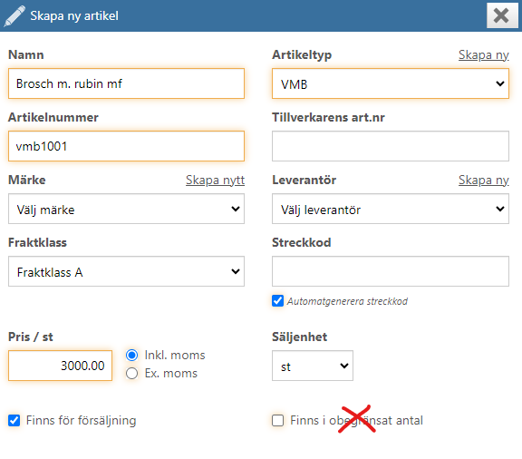Viewport: 522px width, 459px height.
Task: Open the Säljenhet st dropdown
Action: (x=313, y=366)
